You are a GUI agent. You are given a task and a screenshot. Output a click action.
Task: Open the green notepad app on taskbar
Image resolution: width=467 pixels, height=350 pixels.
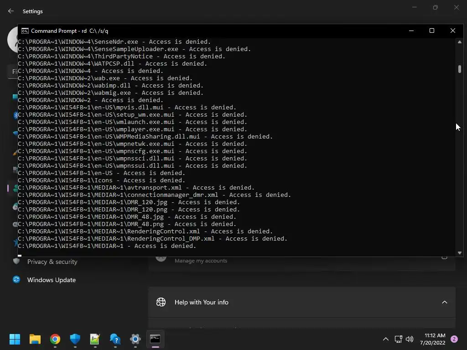95,339
